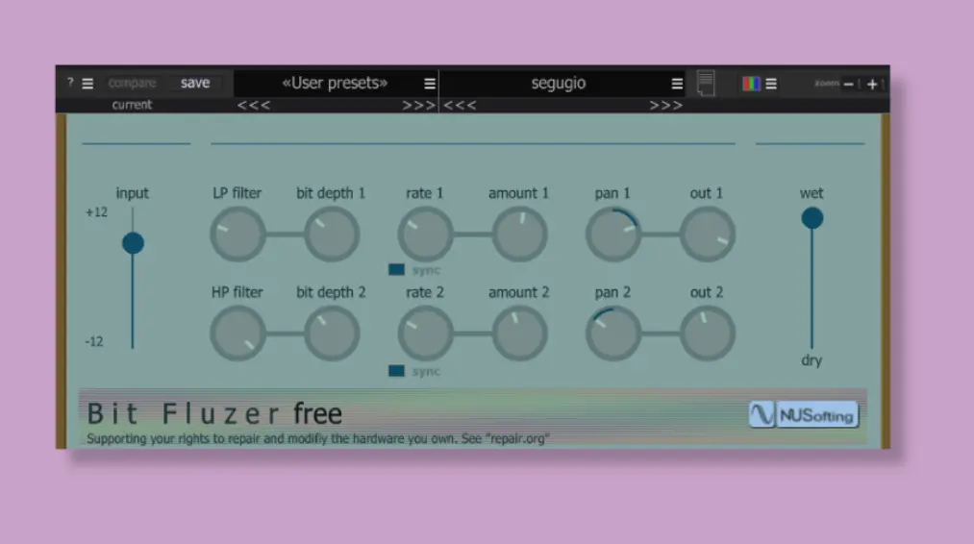This screenshot has width=974, height=544.
Task: Click the RGB color theme swatch
Action: pos(751,84)
